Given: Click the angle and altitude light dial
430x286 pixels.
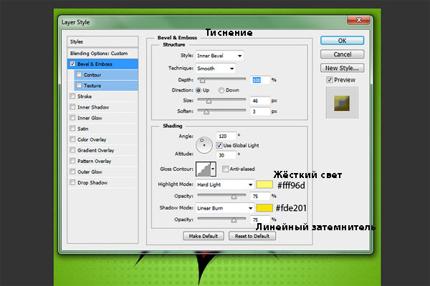Looking at the screenshot, I should tap(204, 145).
